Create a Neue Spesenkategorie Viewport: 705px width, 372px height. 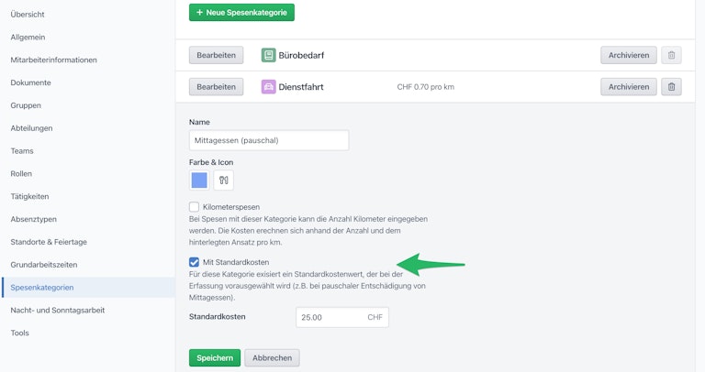point(242,13)
